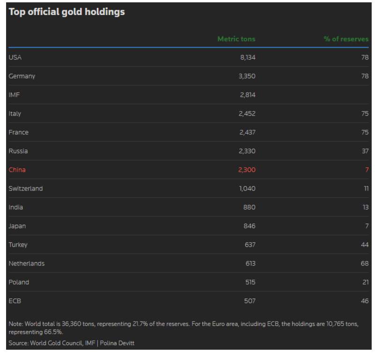
Task: Click the France row label
Action: tap(18, 132)
